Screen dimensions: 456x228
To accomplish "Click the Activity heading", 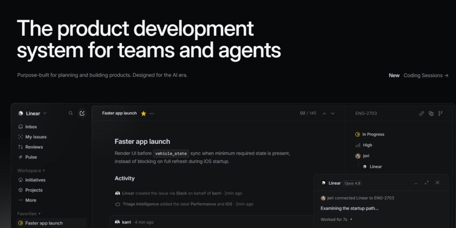I will pyautogui.click(x=125, y=178).
